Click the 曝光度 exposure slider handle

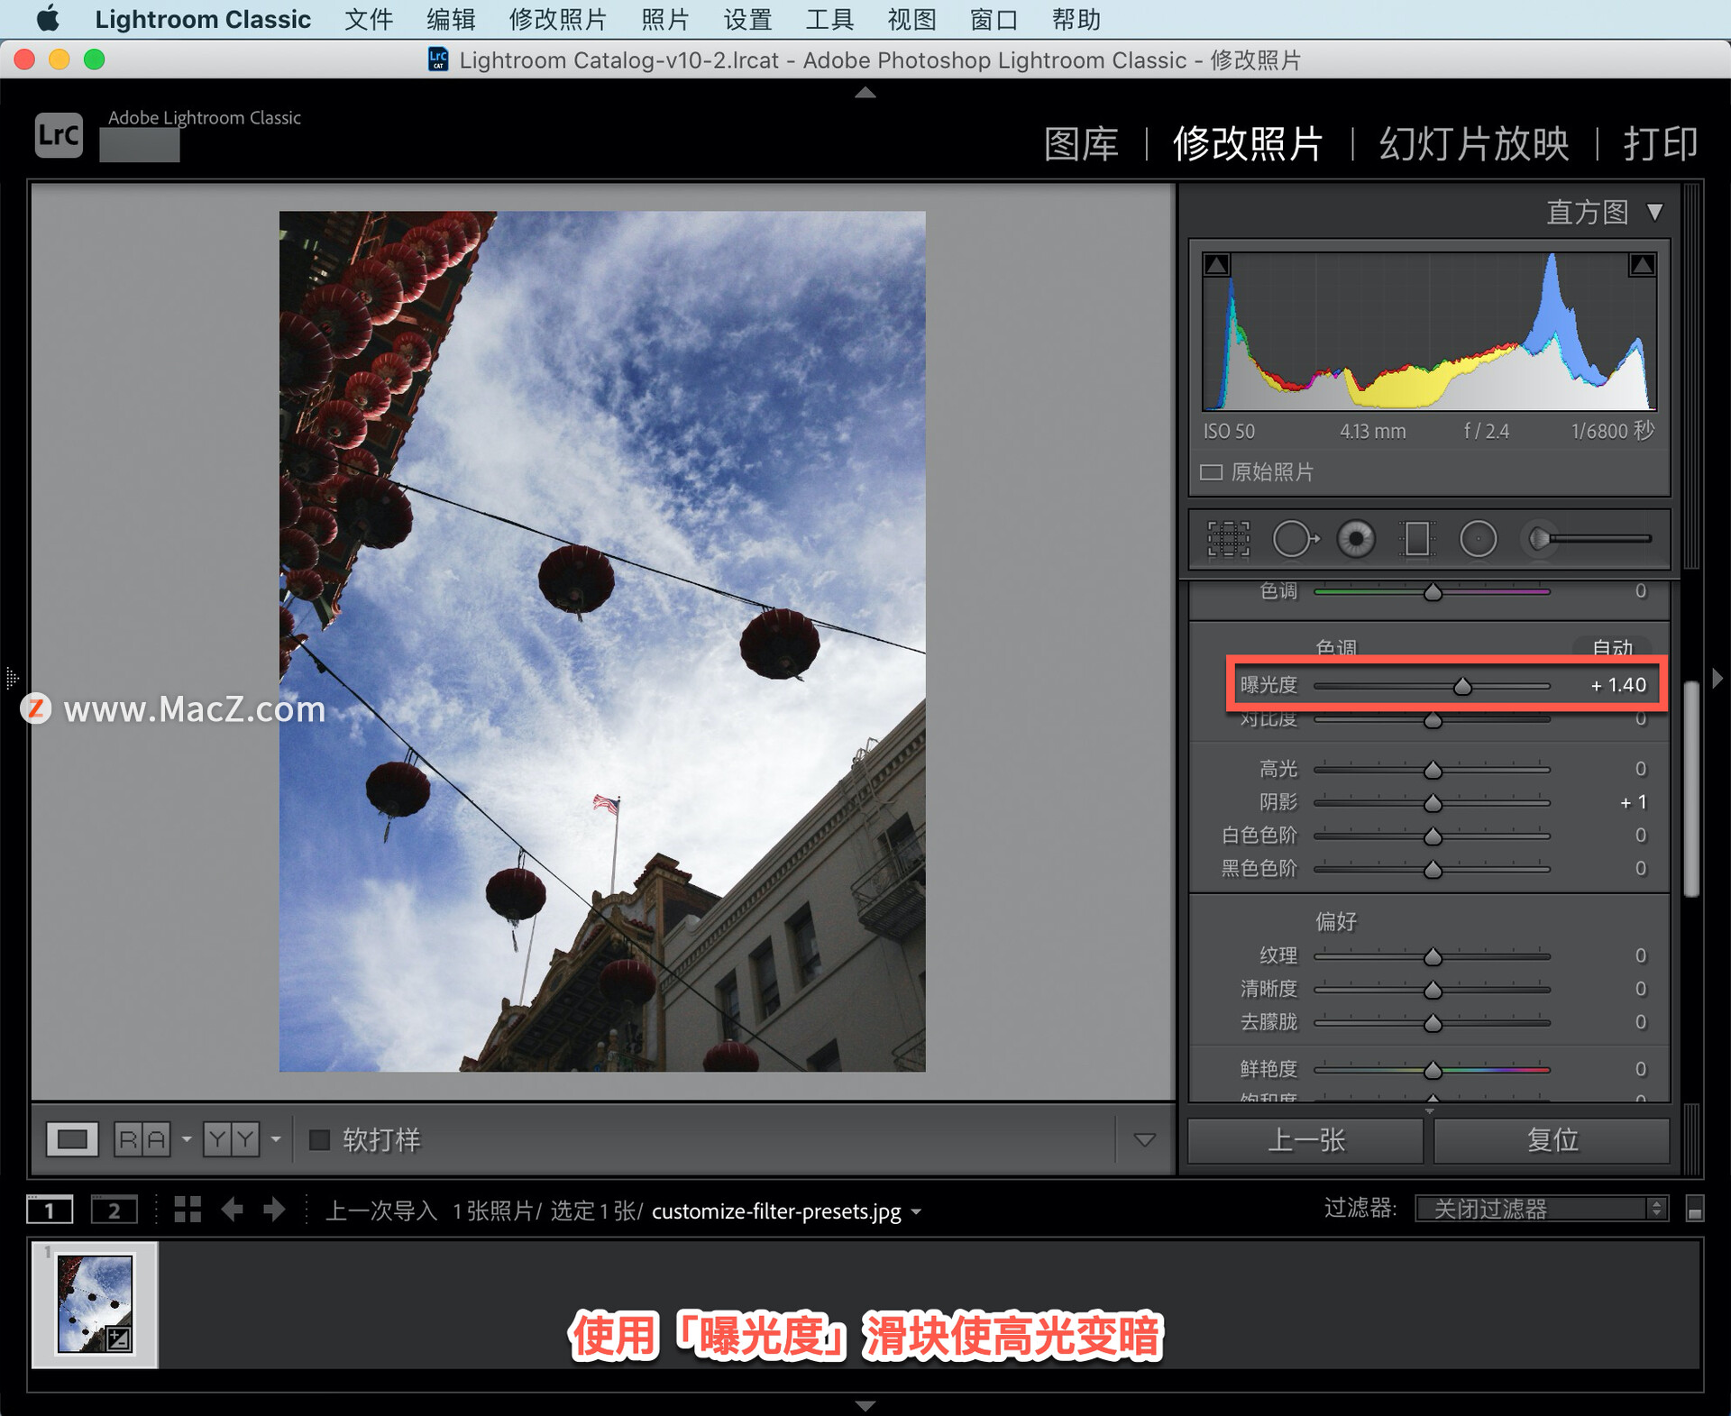coord(1462,687)
